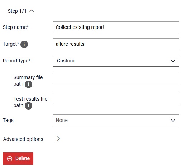Click the Test results file path info icon
This screenshot has width=182, height=168.
tap(28, 106)
